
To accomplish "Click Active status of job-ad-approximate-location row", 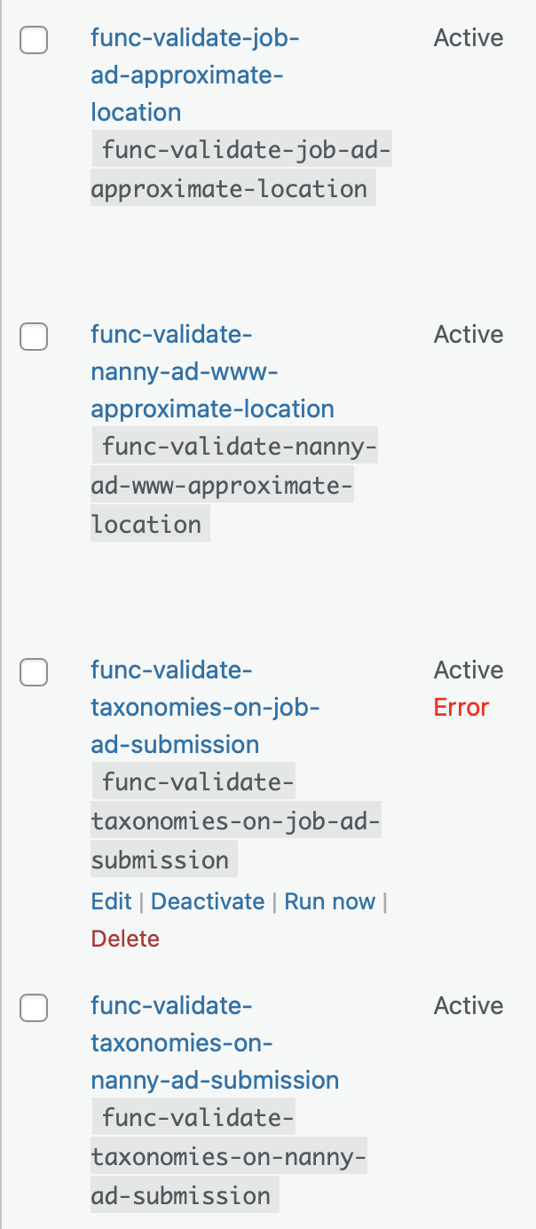I will click(469, 38).
